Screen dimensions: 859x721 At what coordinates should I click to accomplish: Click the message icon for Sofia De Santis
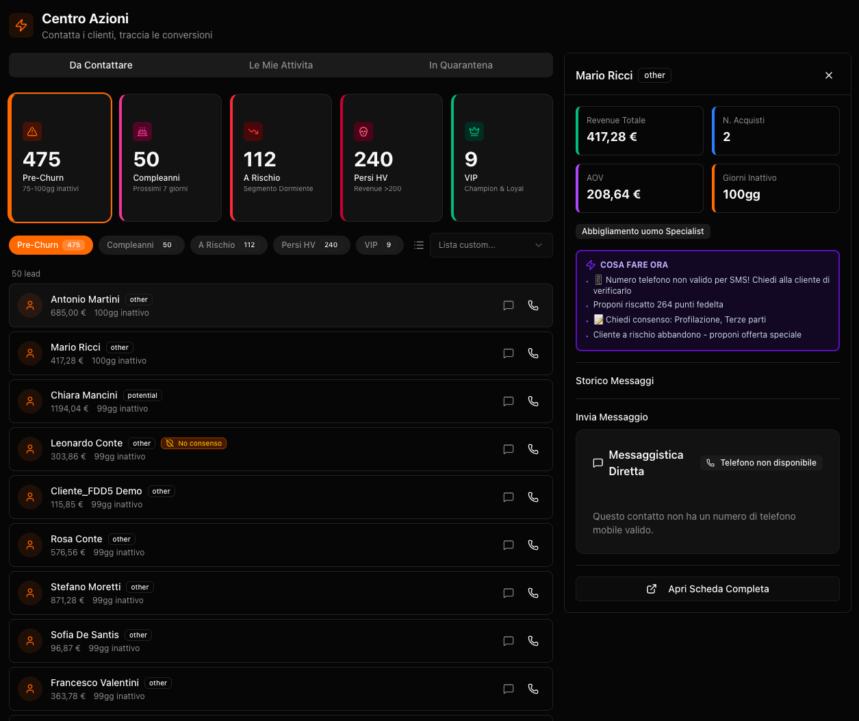(509, 641)
